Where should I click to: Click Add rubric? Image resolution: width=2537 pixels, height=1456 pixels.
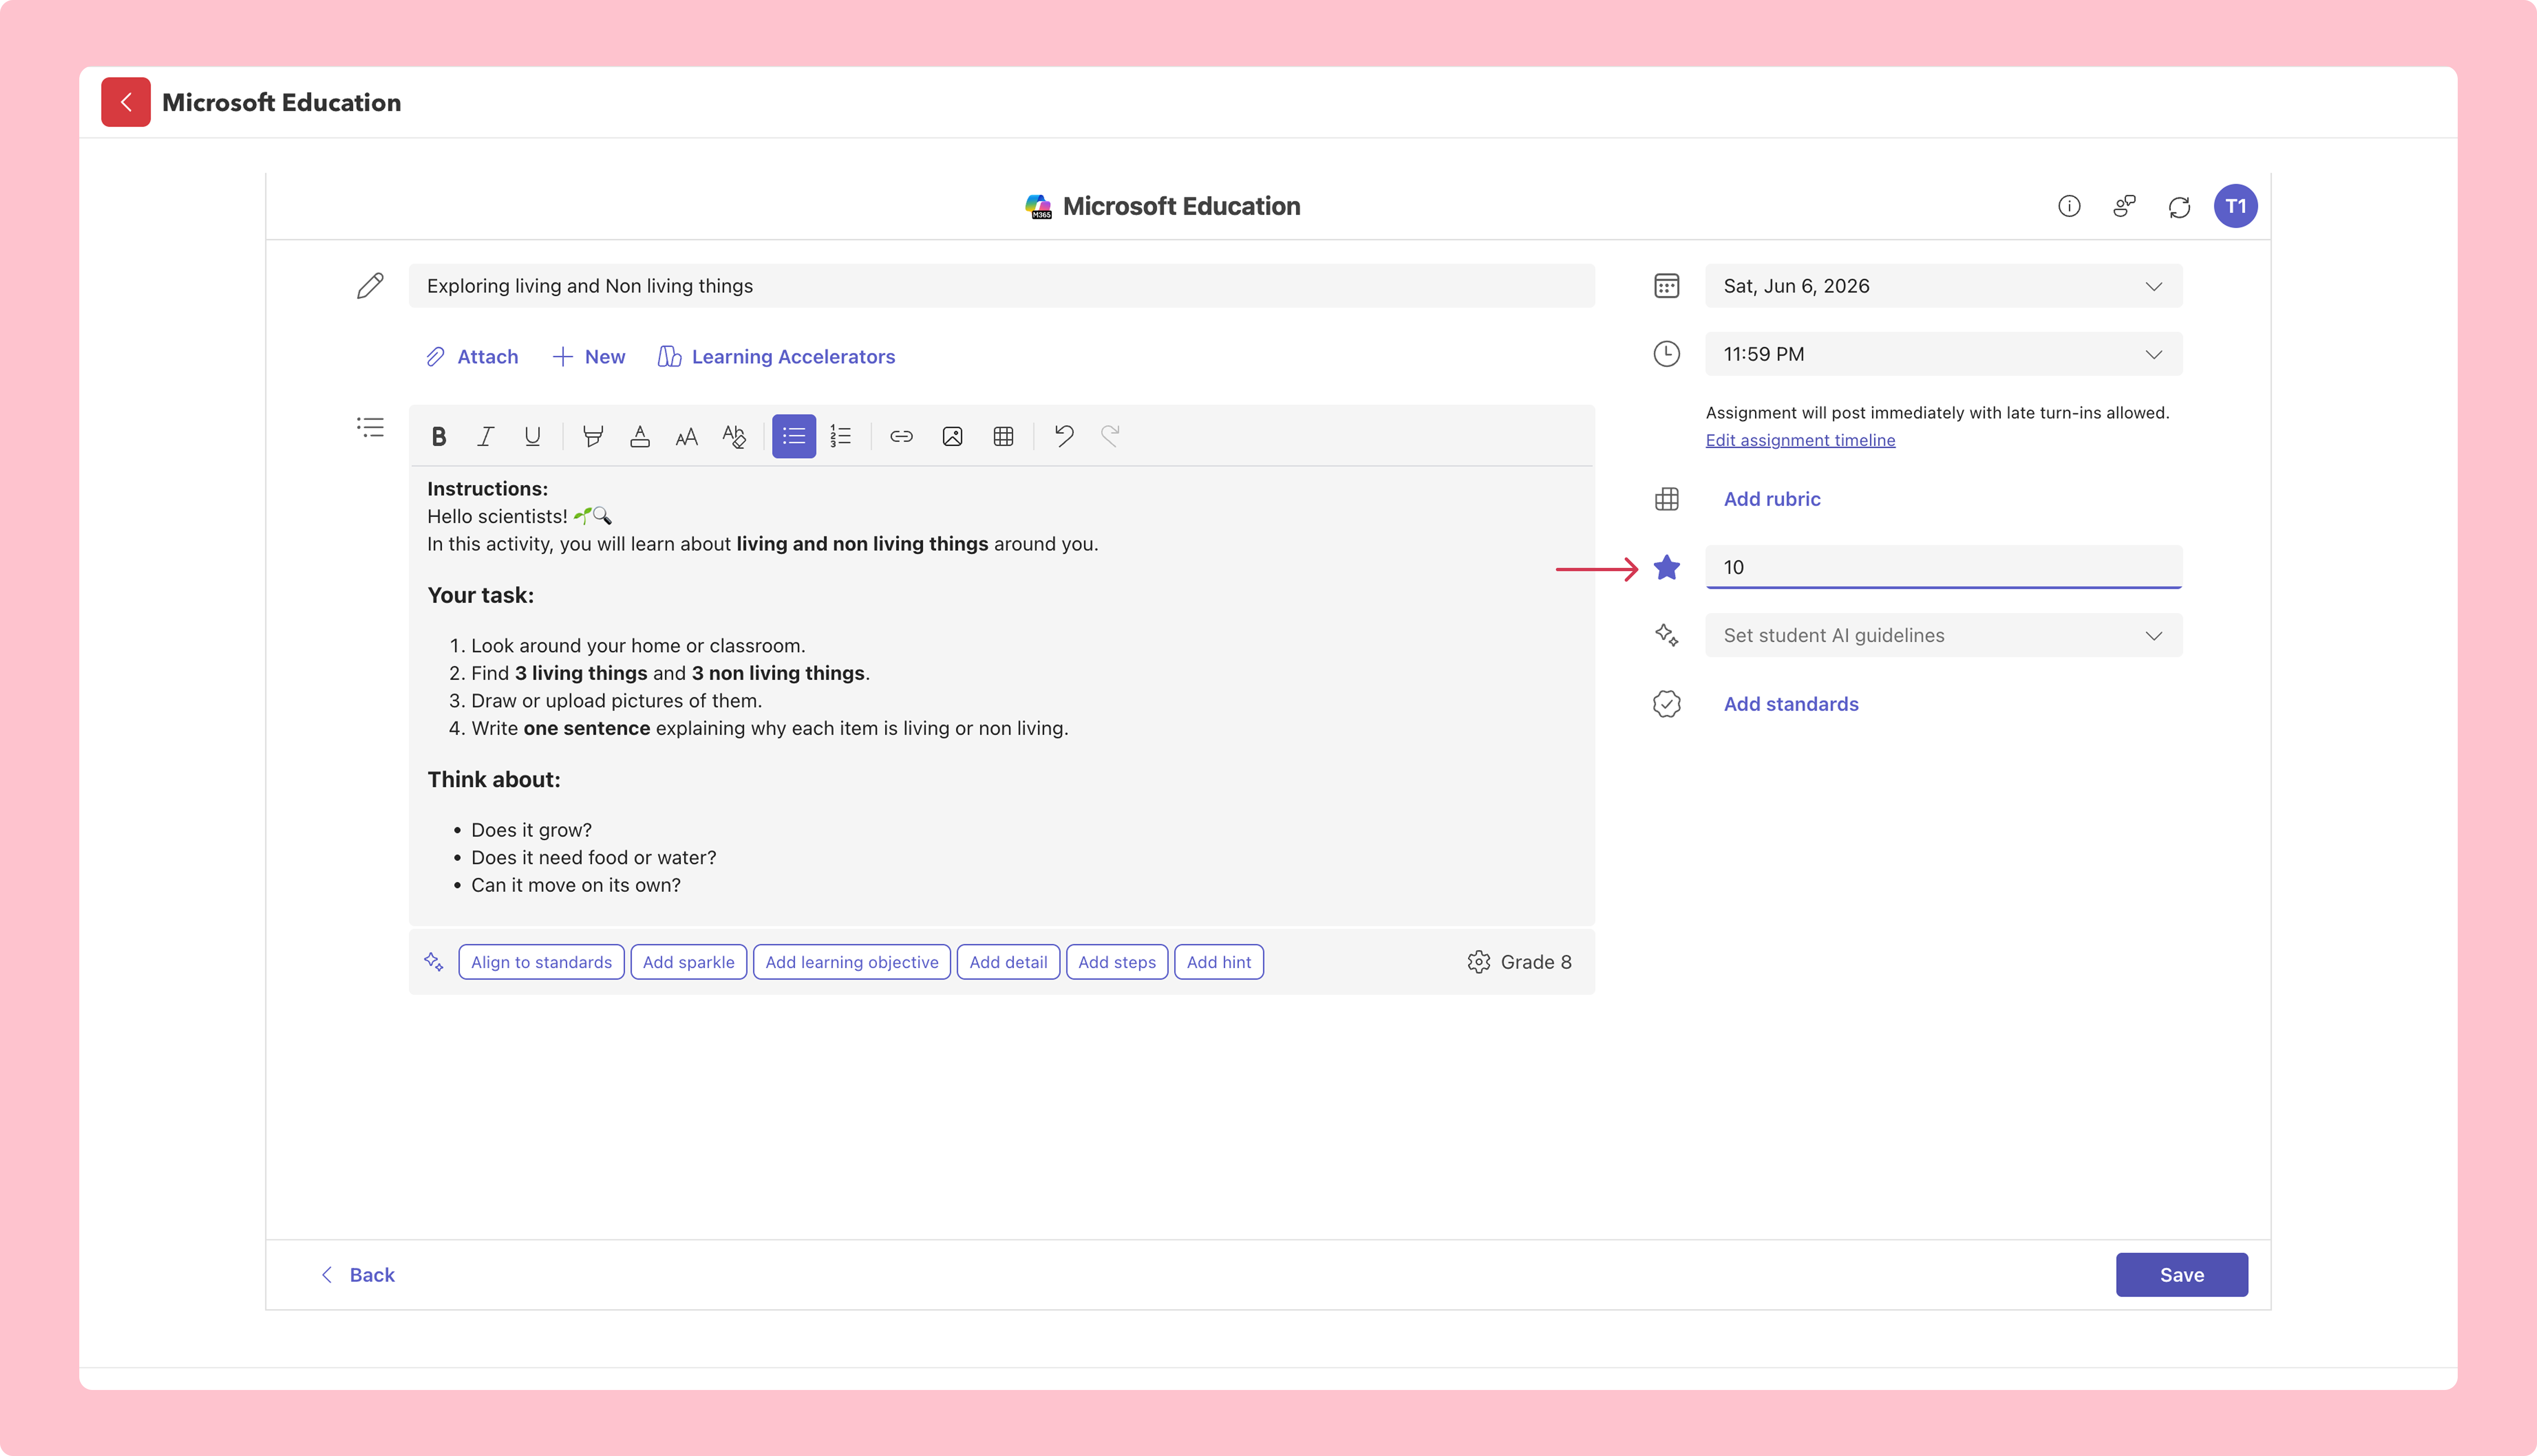(x=1772, y=499)
